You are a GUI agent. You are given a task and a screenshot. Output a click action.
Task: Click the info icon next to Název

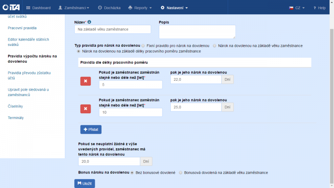(89, 22)
